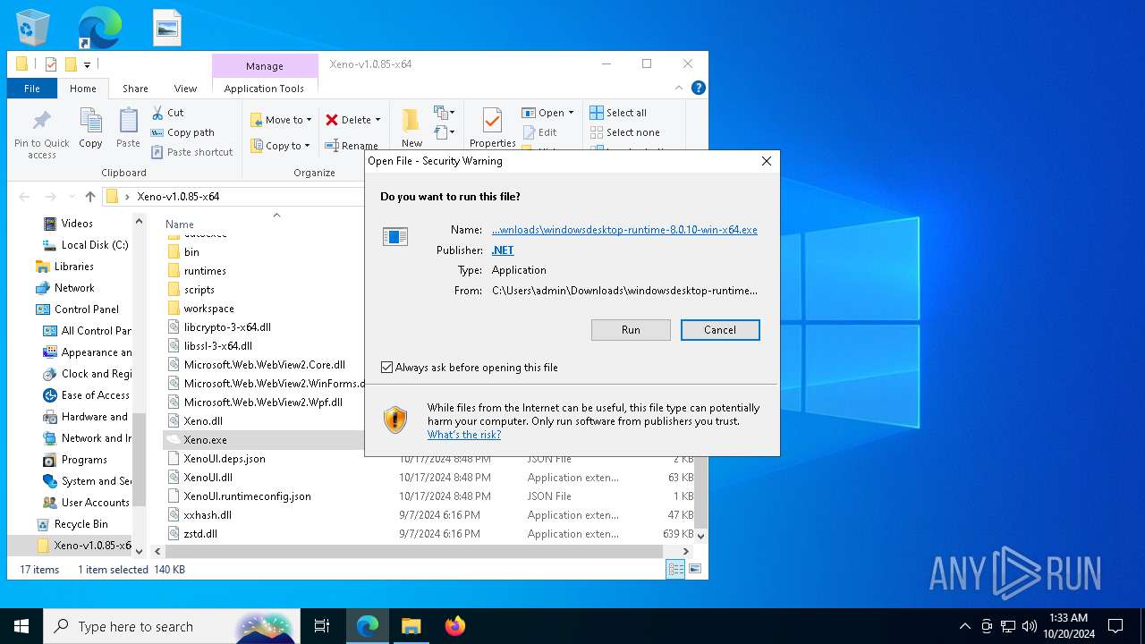
Task: Click the Cancel button
Action: pyautogui.click(x=720, y=330)
